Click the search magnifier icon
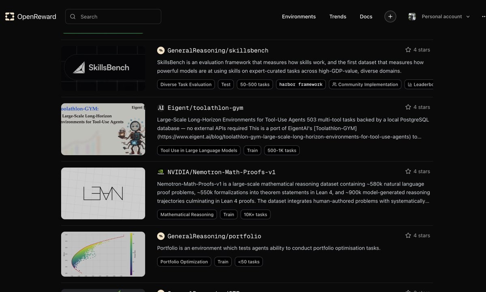The height and width of the screenshot is (292, 486). 73,17
